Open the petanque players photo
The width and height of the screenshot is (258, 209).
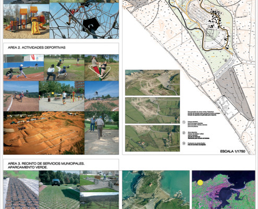pos(102,133)
